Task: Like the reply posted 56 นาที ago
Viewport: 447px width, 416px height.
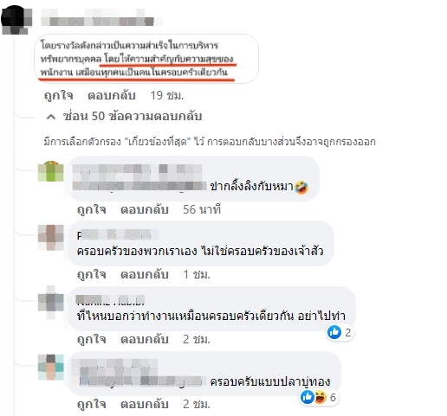Action: pos(92,209)
